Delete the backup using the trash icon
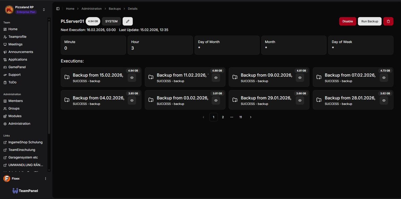The image size is (401, 199). click(x=388, y=21)
